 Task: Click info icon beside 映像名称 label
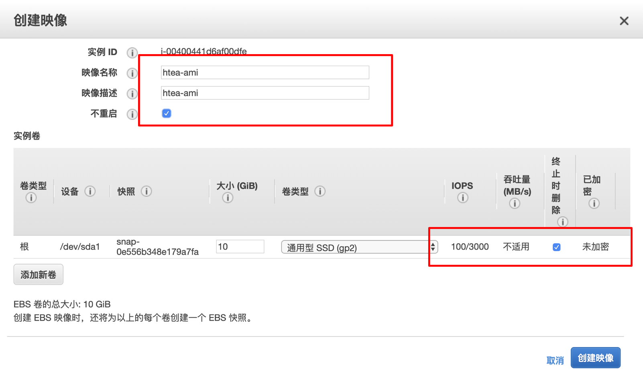click(132, 73)
